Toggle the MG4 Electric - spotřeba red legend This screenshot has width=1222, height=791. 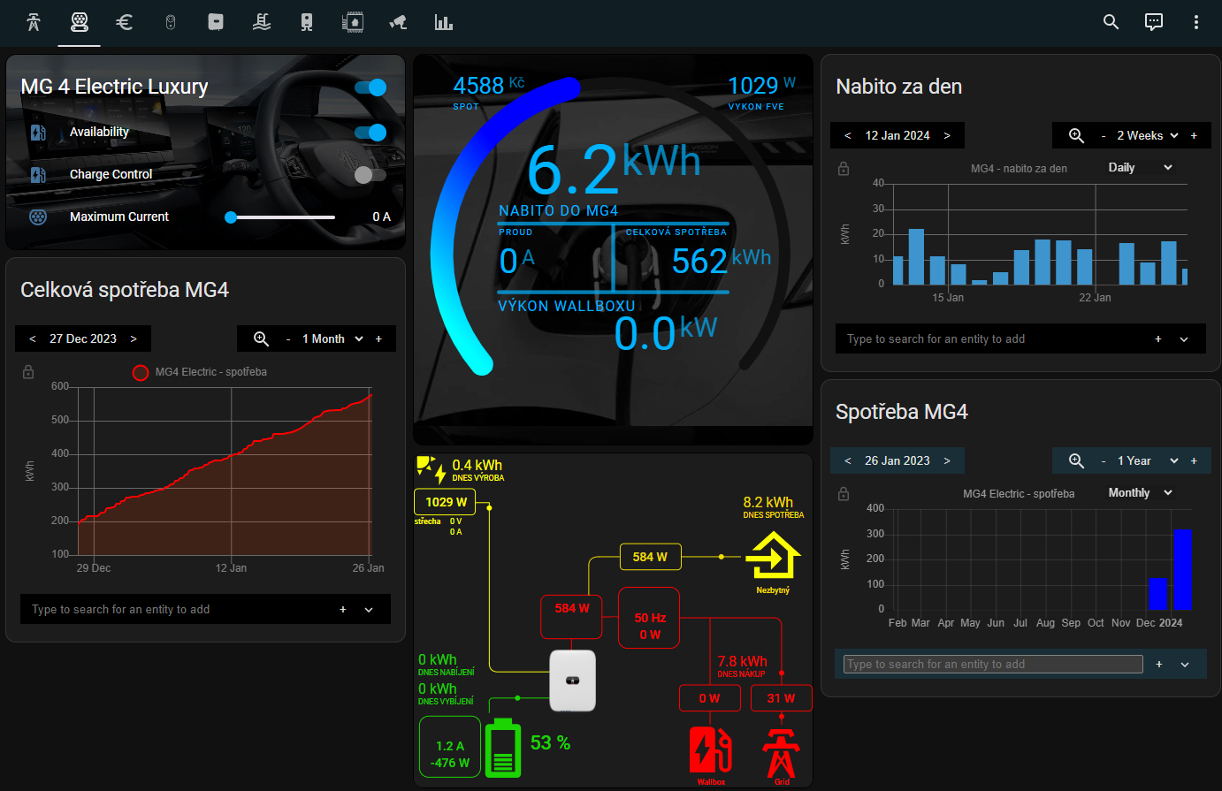click(140, 372)
